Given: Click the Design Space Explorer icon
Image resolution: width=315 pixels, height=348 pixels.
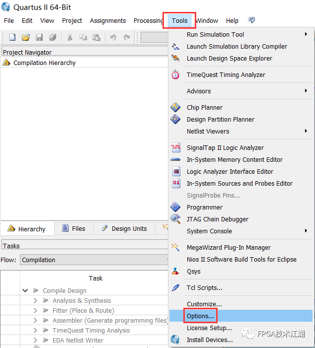Looking at the screenshot, I should (175, 58).
